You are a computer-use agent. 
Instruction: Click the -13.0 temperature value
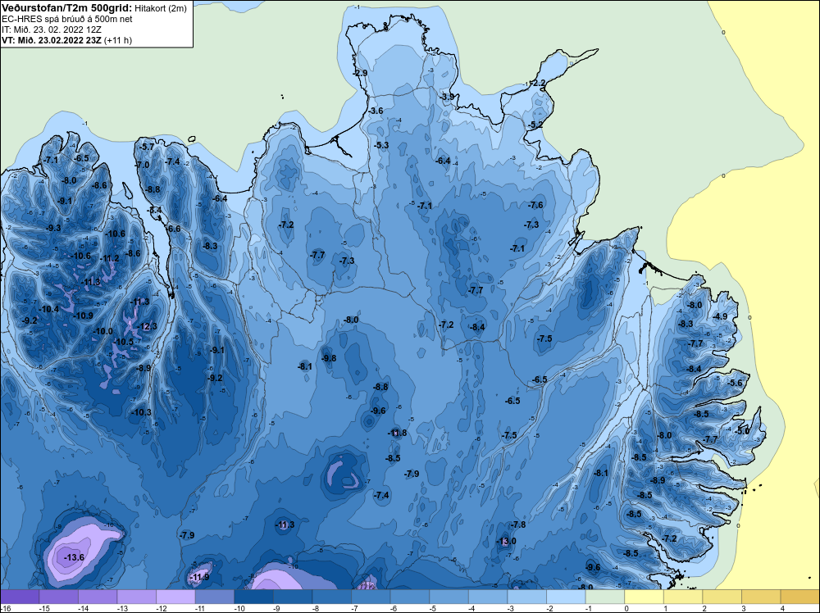(506, 541)
